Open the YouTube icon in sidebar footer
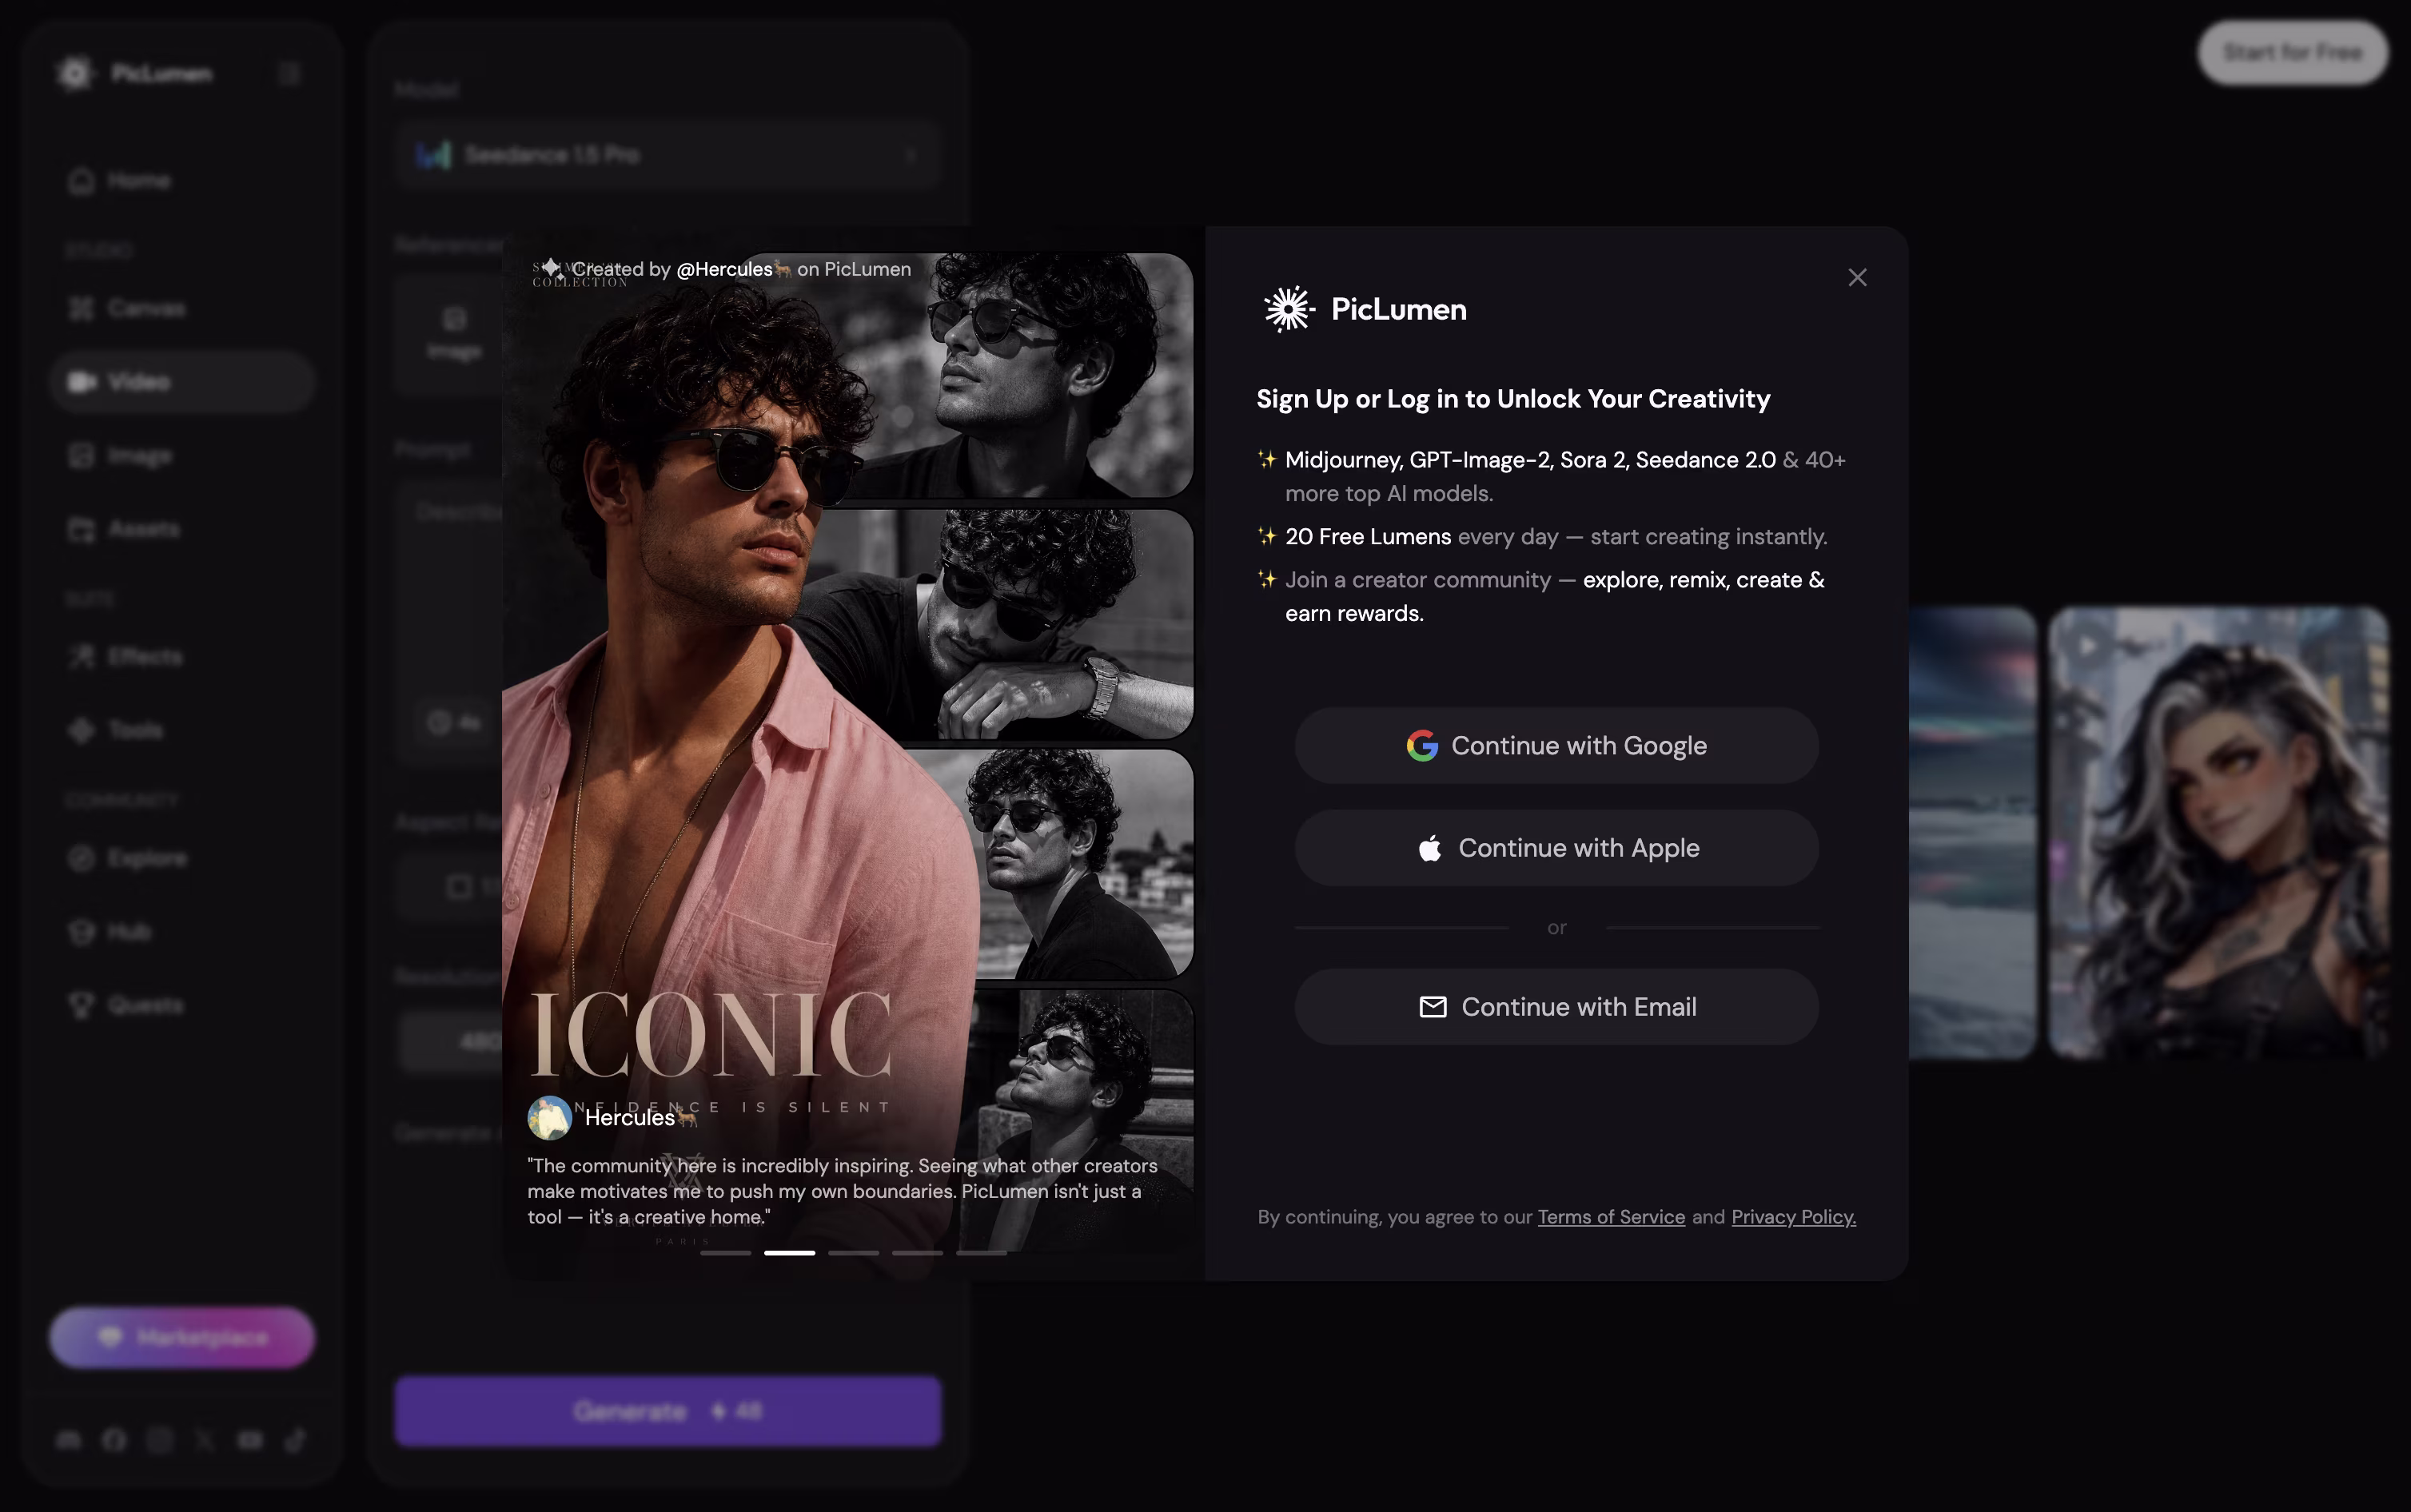This screenshot has width=2411, height=1512. 250,1440
